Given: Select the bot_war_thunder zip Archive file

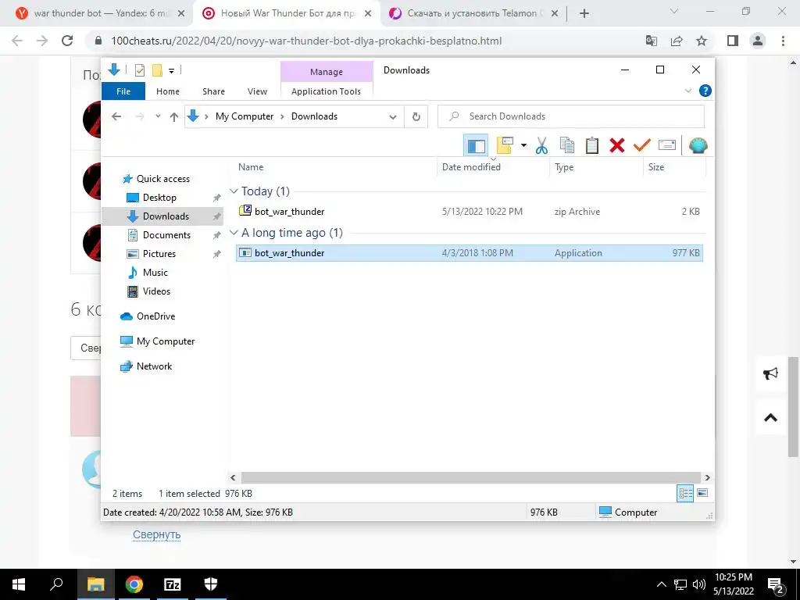Looking at the screenshot, I should (x=470, y=211).
